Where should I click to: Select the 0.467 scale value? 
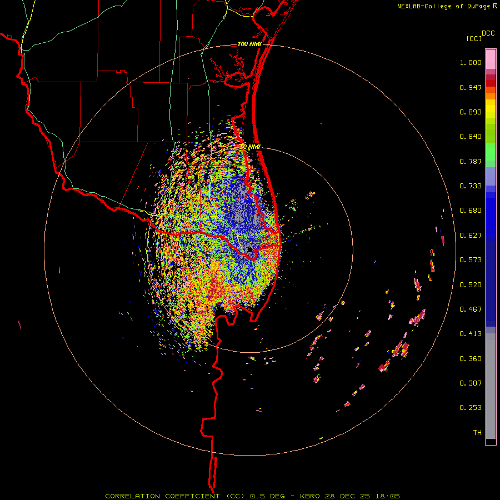pyautogui.click(x=471, y=309)
